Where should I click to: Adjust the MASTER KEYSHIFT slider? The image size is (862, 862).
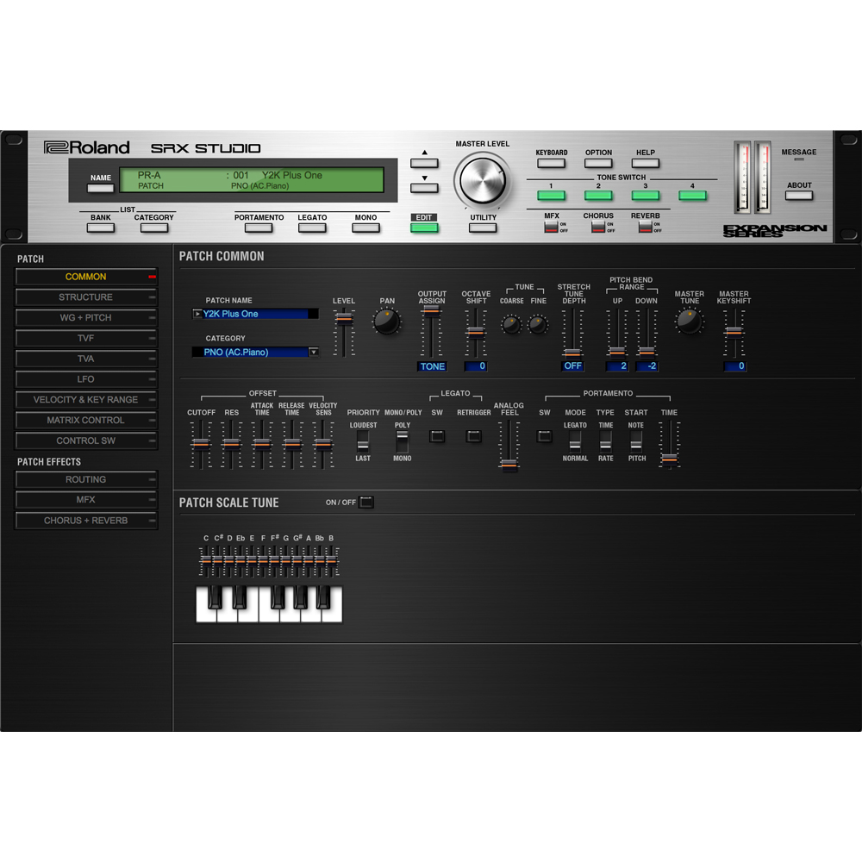pos(734,332)
